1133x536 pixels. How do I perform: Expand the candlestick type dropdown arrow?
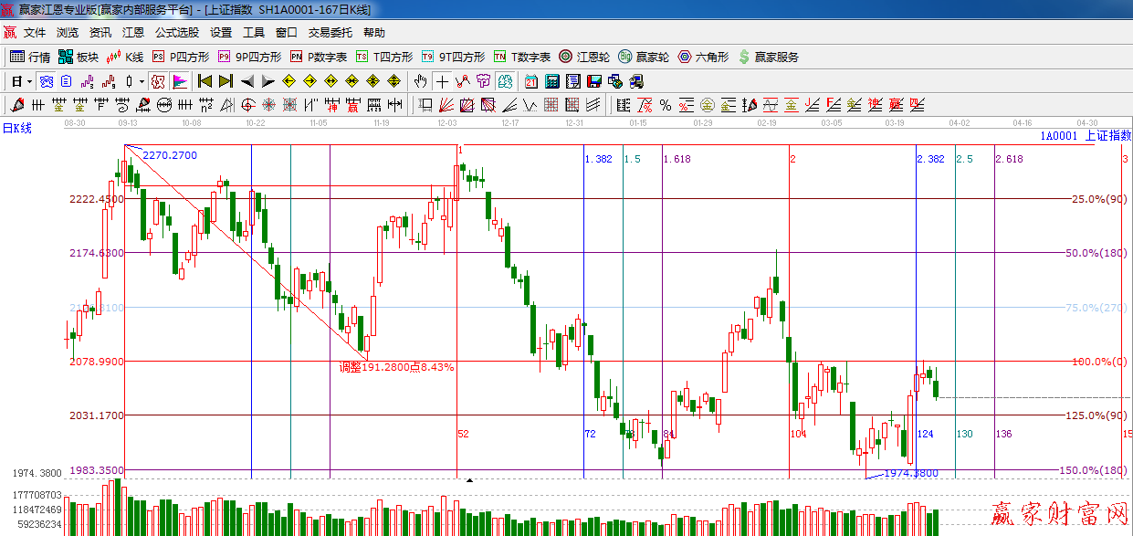[x=142, y=81]
